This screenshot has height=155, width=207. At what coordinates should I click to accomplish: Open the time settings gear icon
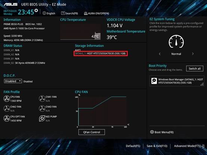click(36, 10)
